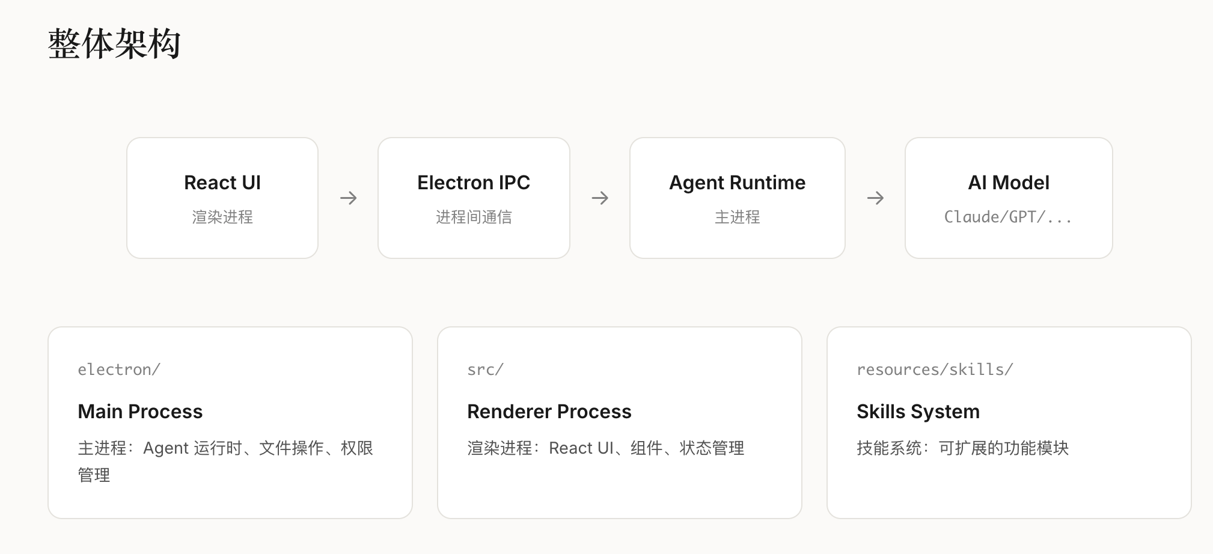Click the 主进程 subtitle under Agent Runtime

pyautogui.click(x=737, y=217)
